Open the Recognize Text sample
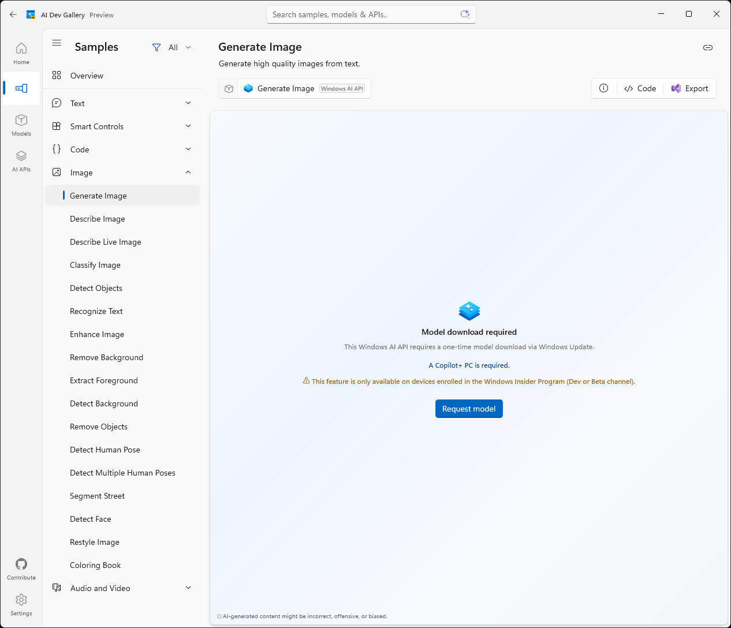This screenshot has width=731, height=628. [122, 311]
